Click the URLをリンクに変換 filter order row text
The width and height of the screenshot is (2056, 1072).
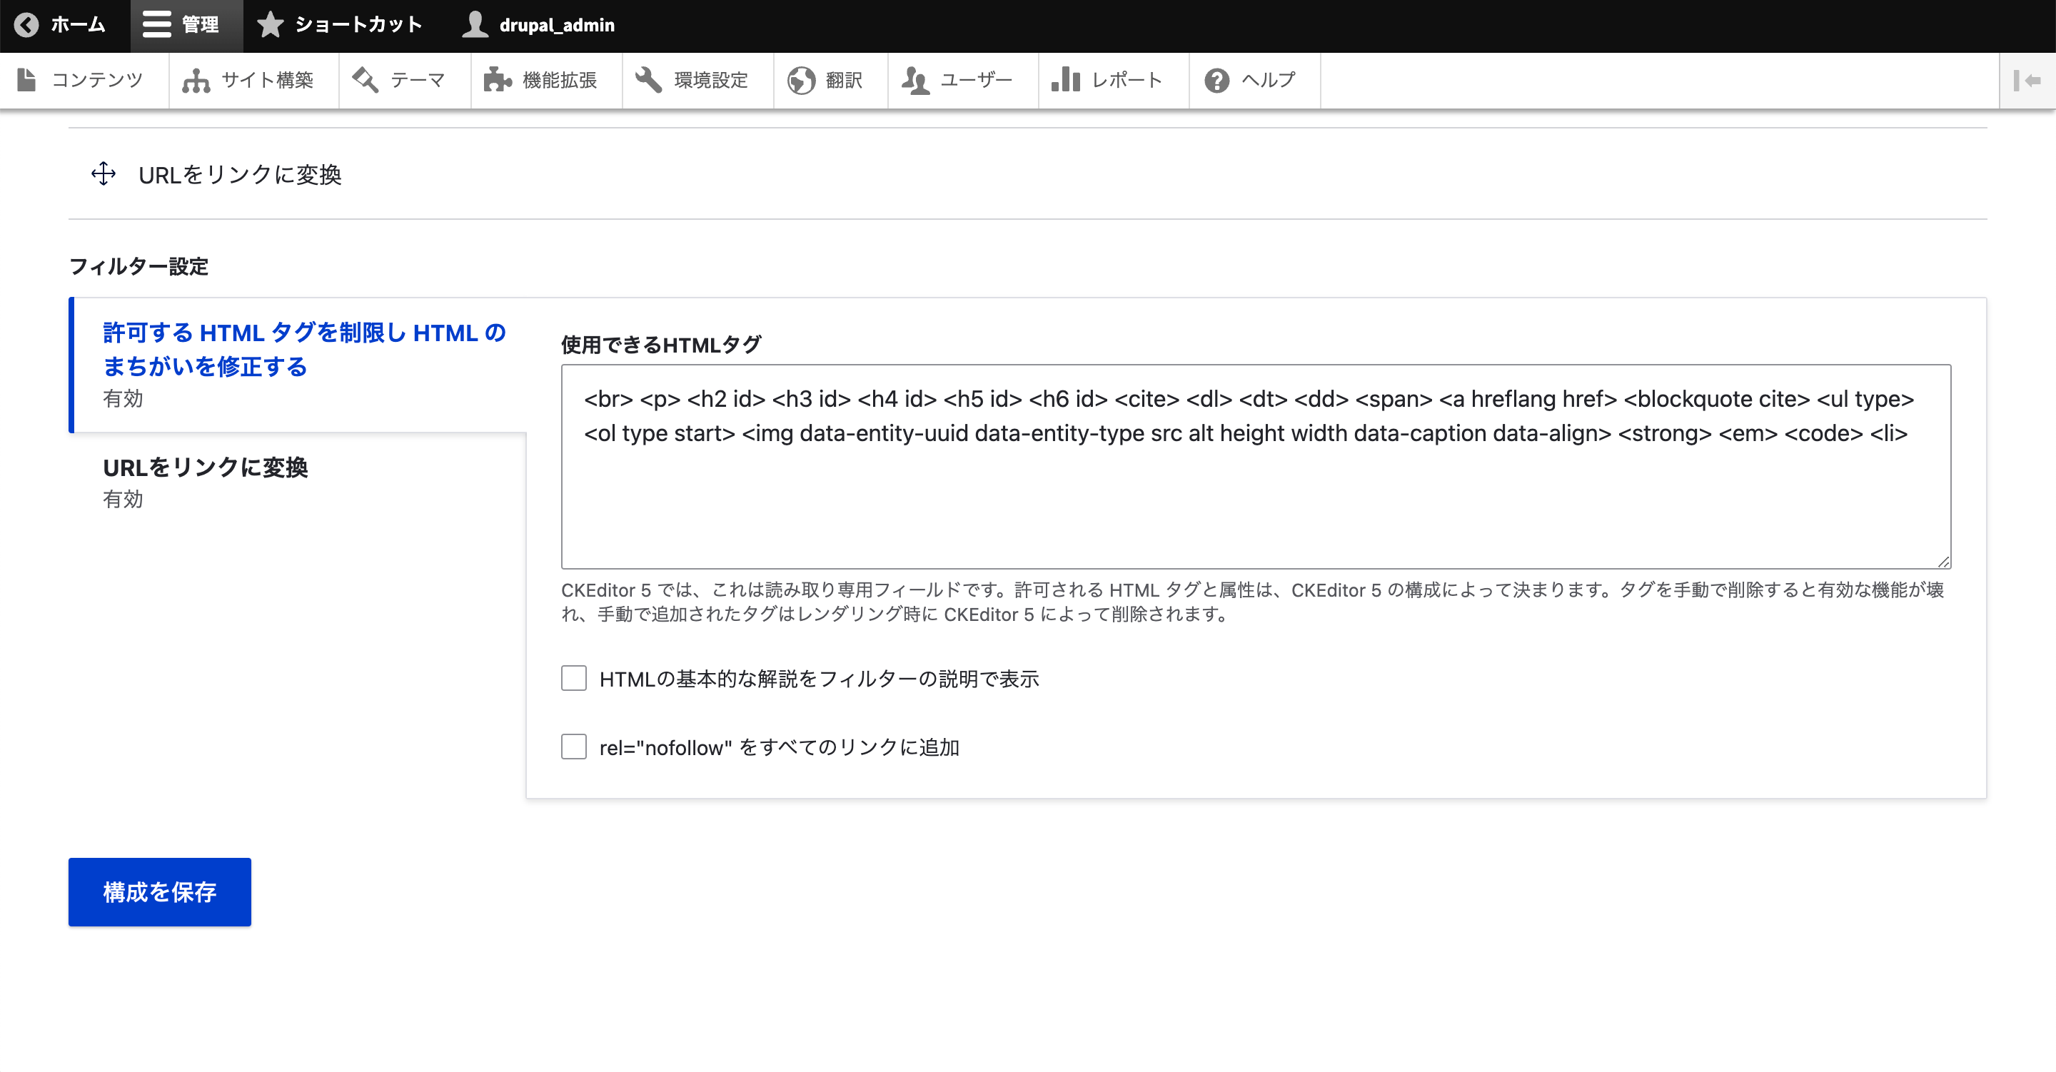(239, 175)
